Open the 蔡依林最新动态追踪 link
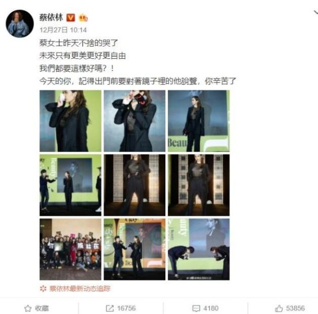The width and height of the screenshot is (318, 314). [x=80, y=289]
